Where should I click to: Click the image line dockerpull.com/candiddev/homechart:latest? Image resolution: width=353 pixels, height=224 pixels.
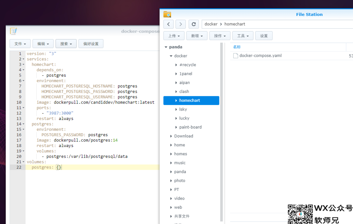point(95,102)
